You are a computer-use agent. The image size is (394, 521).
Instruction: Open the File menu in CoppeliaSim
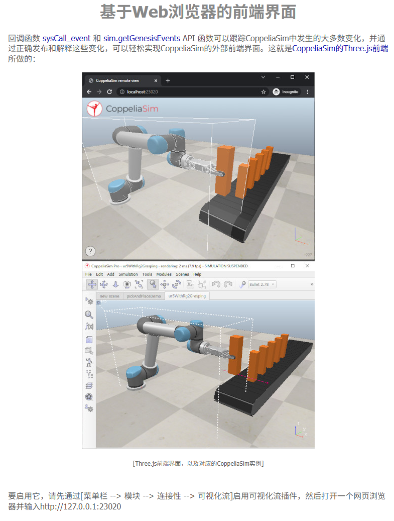pos(88,274)
